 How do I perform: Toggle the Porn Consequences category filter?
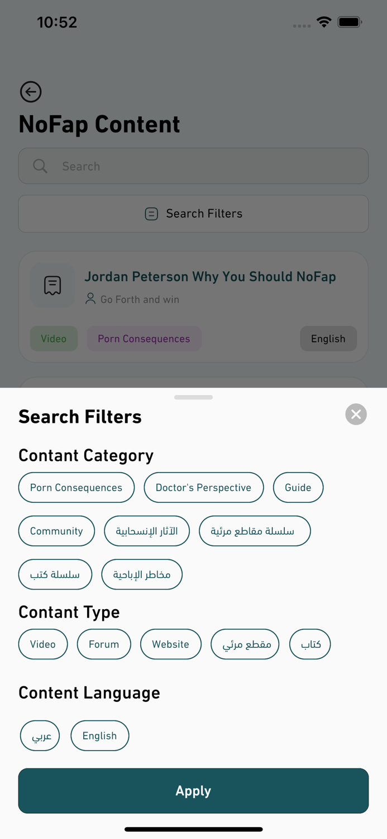[76, 487]
